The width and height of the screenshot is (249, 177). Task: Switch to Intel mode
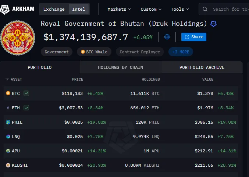tap(78, 9)
